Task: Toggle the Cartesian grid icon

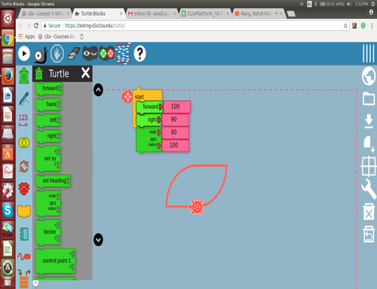Action: click(369, 166)
